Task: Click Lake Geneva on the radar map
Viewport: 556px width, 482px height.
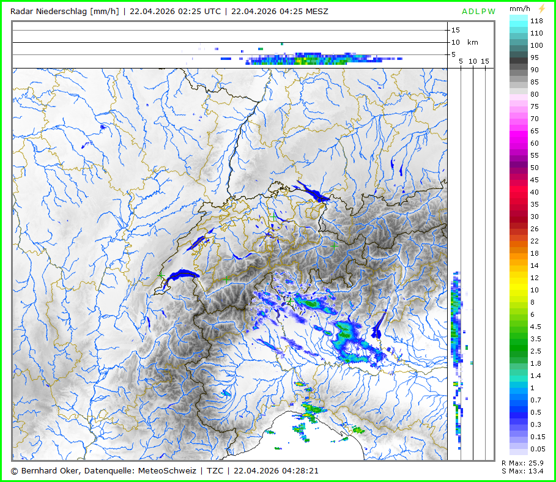Action: click(182, 276)
